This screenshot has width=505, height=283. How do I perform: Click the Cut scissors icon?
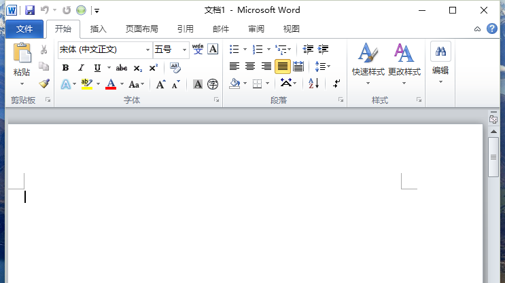tap(43, 50)
